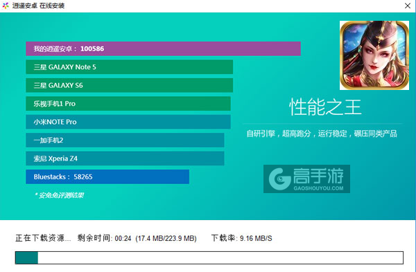Screen dimensions: 416x272
Task: Click the 17.4 MB/223.9 MB size text
Action: [166, 239]
